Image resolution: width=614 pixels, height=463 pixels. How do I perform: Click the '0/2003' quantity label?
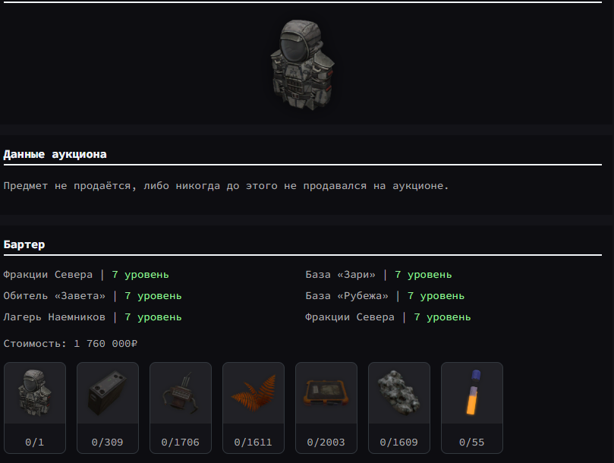point(326,443)
